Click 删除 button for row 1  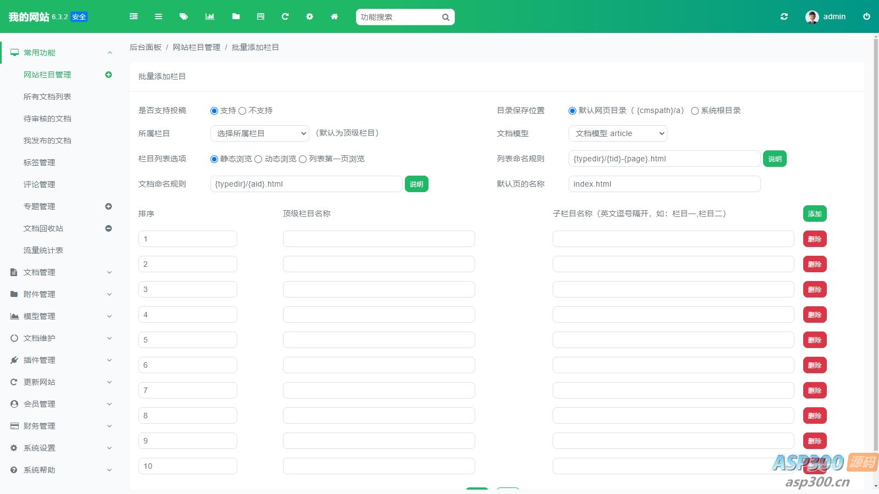pyautogui.click(x=814, y=239)
